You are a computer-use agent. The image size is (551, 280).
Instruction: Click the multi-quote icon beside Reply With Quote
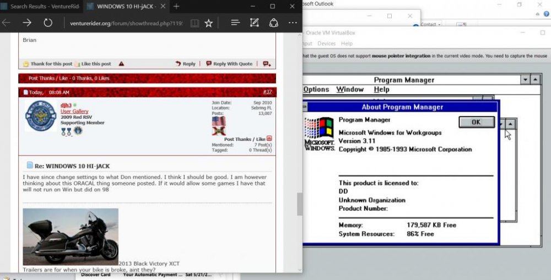tap(267, 64)
